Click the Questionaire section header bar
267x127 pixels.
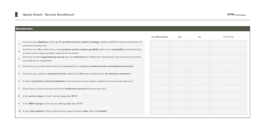coord(132,29)
